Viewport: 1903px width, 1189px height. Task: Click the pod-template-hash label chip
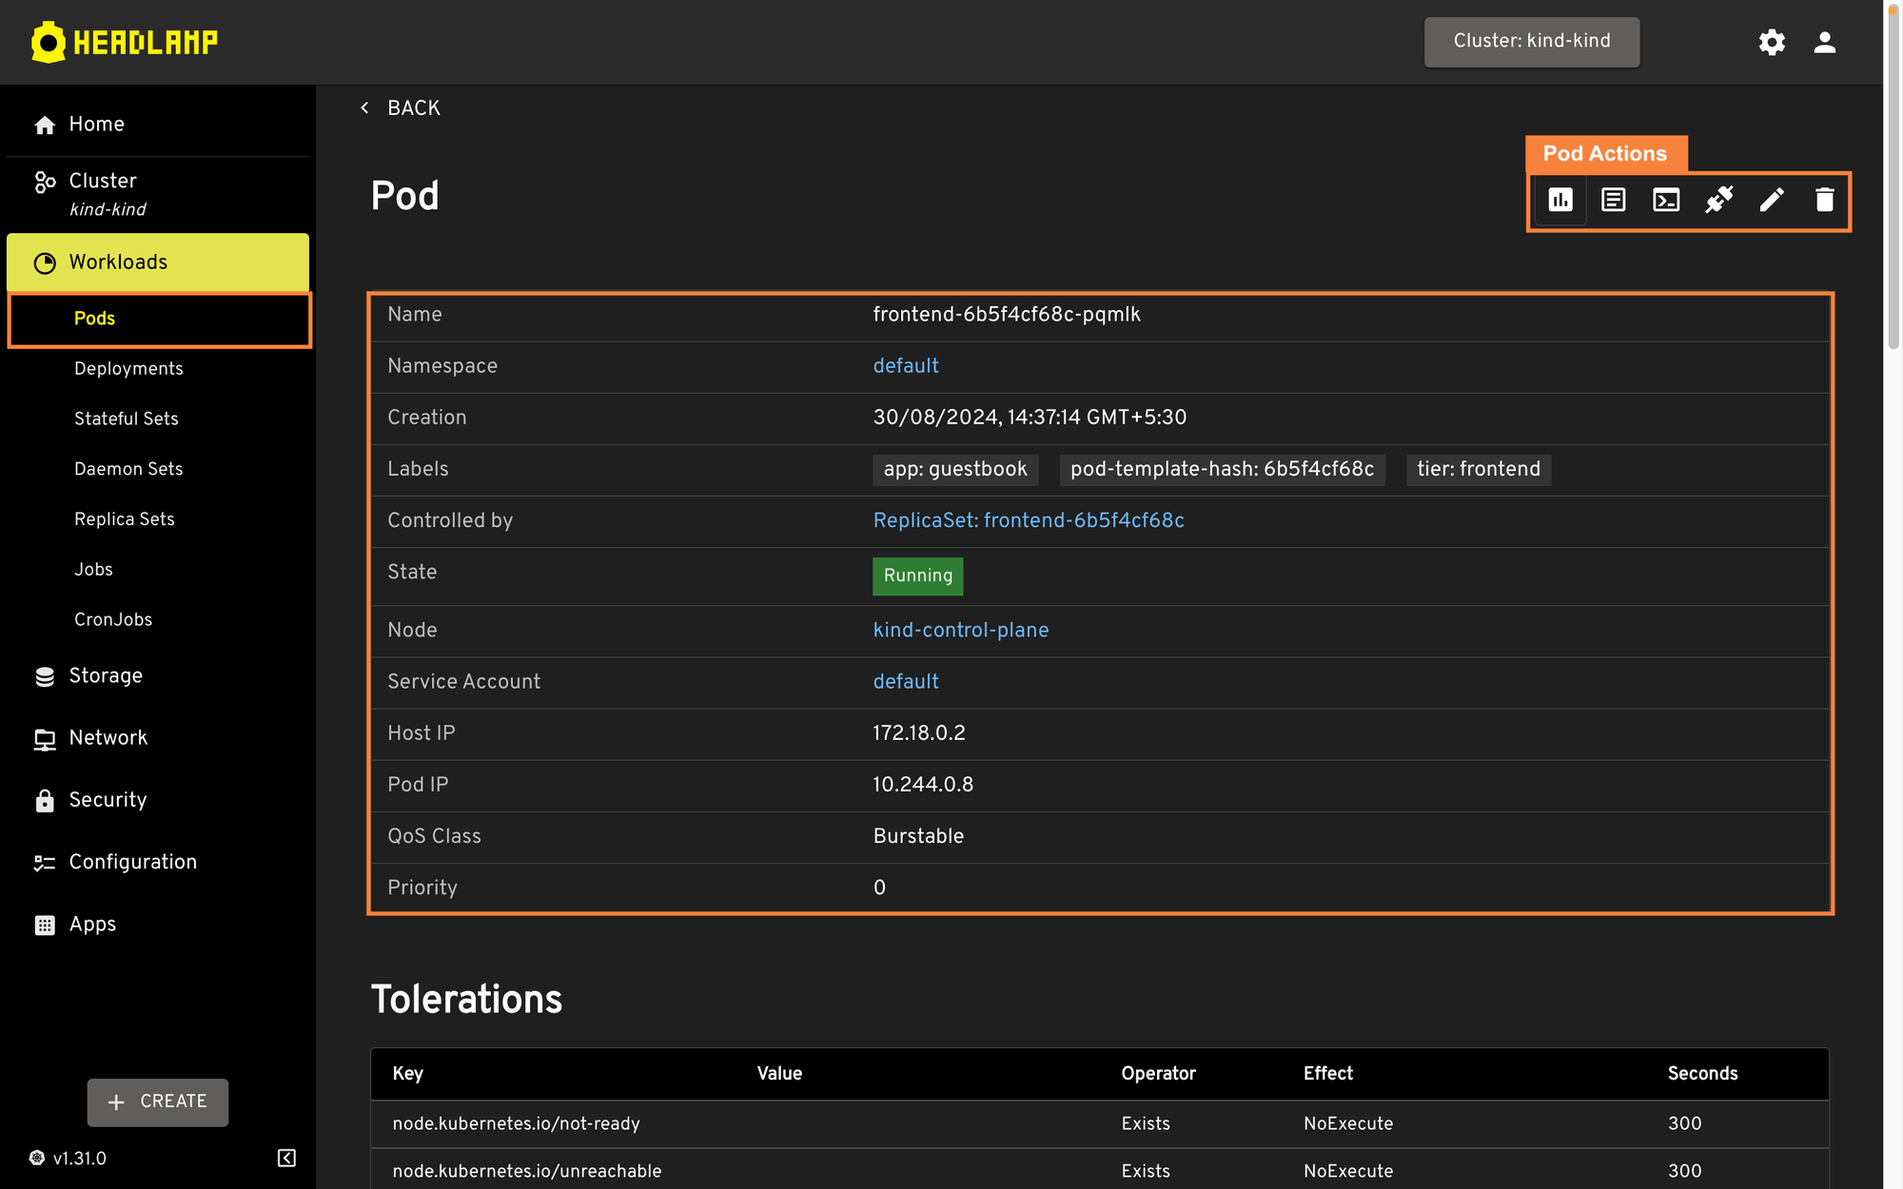click(x=1223, y=470)
